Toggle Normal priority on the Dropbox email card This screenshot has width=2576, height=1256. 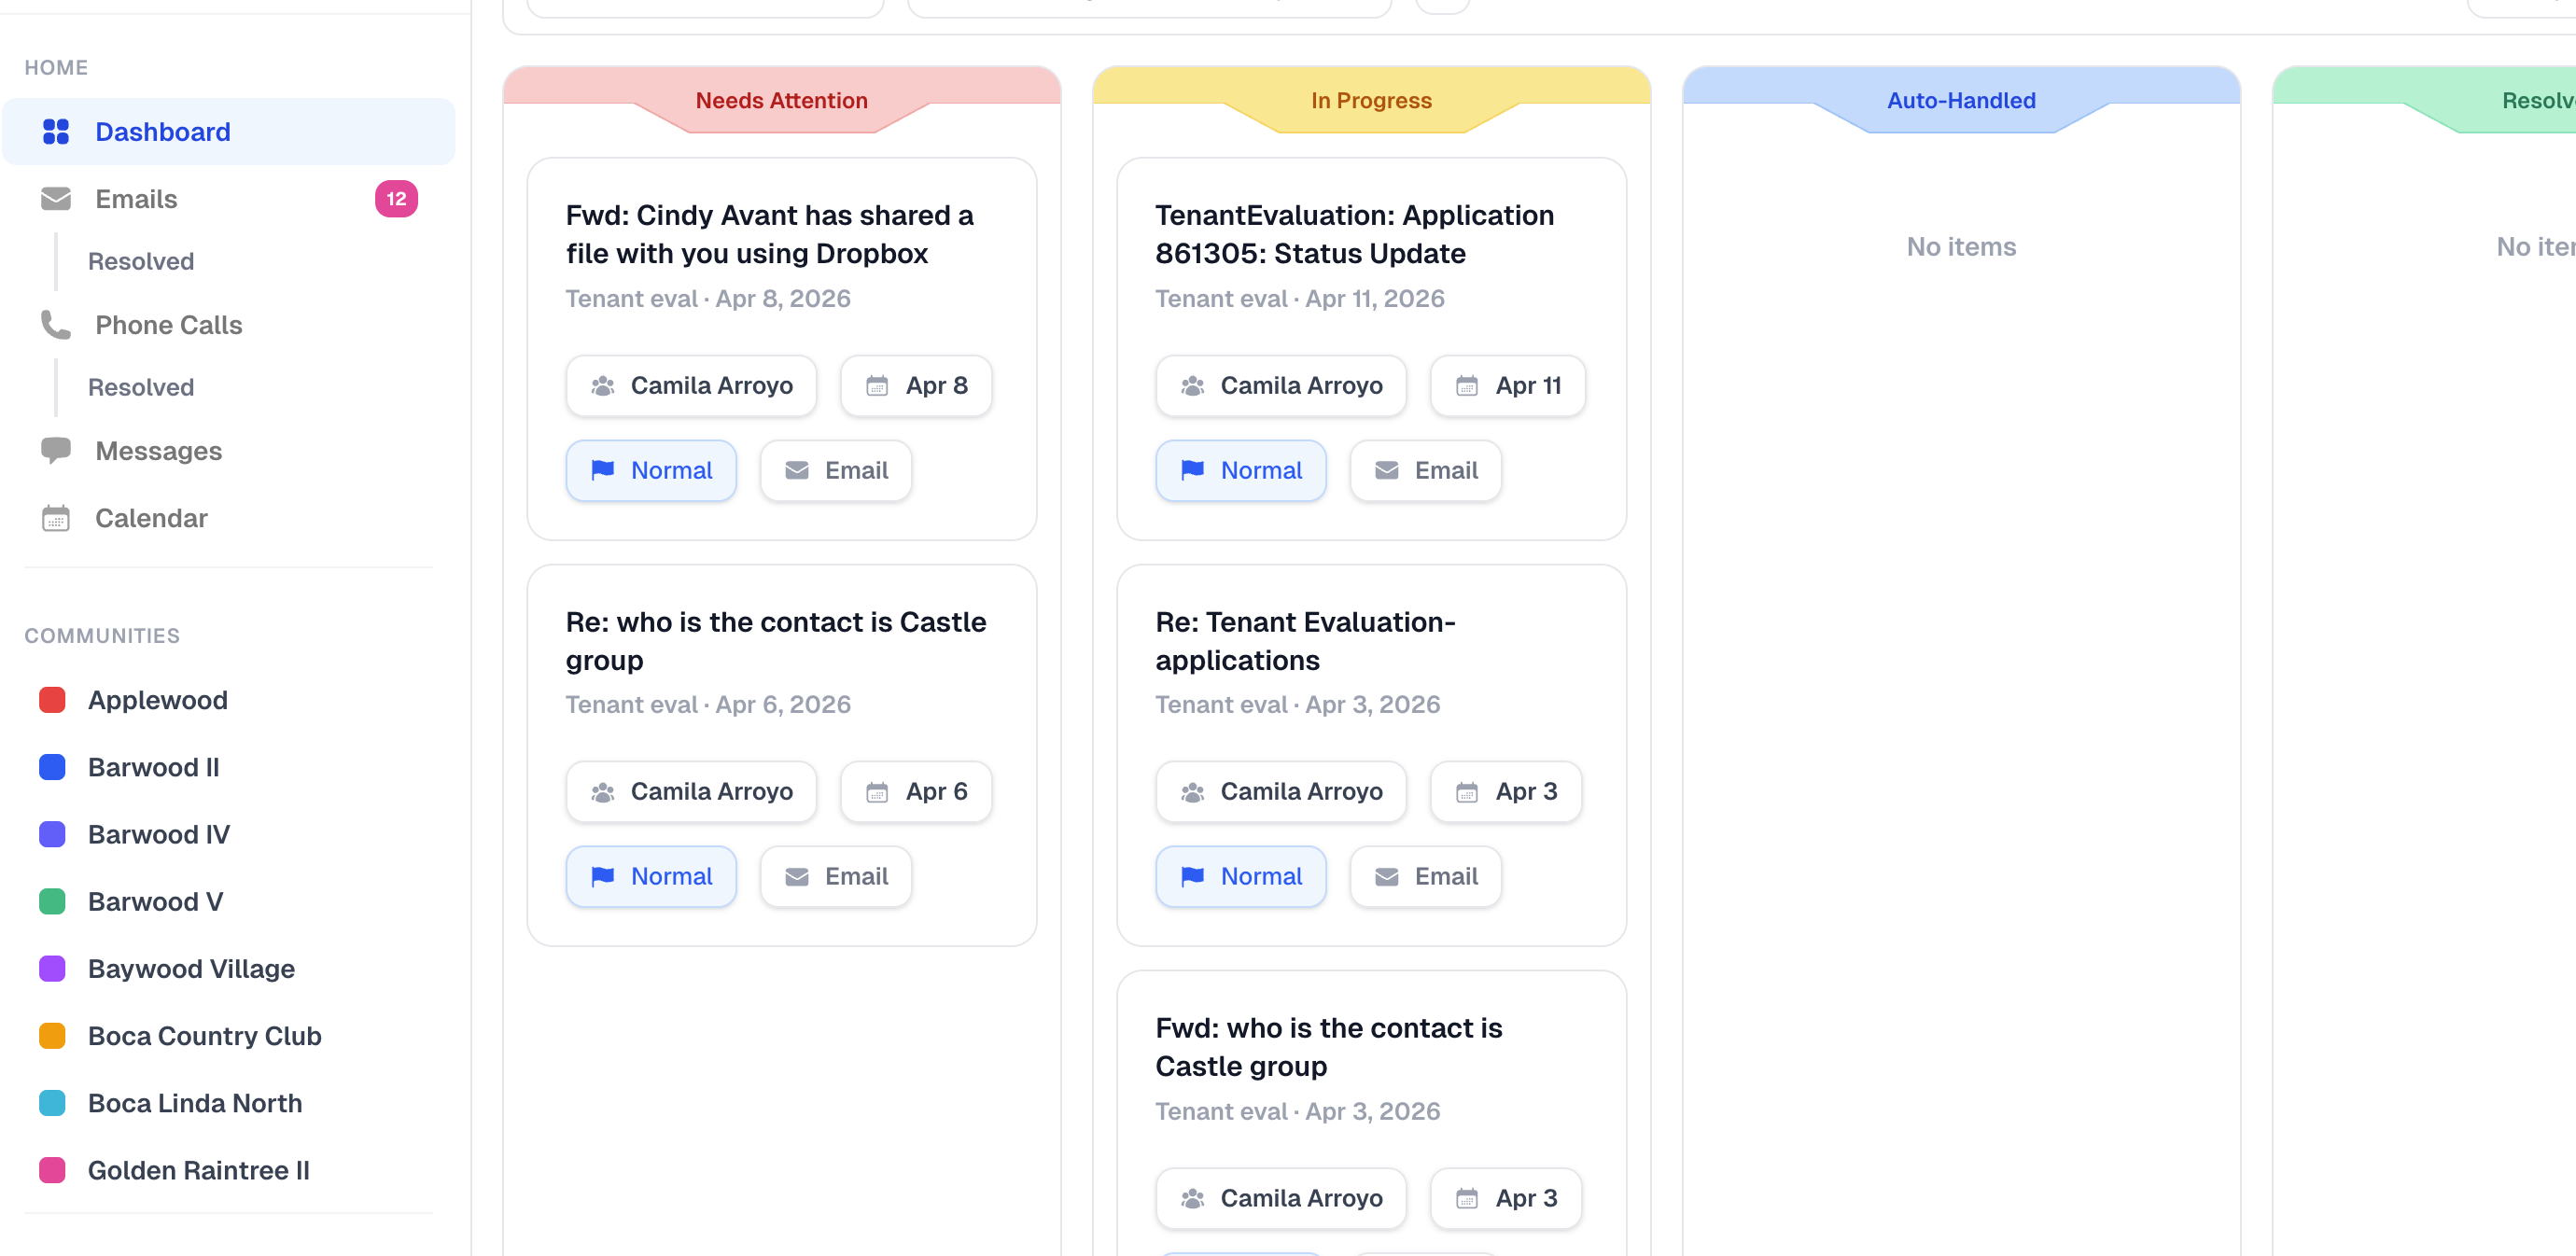pyautogui.click(x=651, y=470)
